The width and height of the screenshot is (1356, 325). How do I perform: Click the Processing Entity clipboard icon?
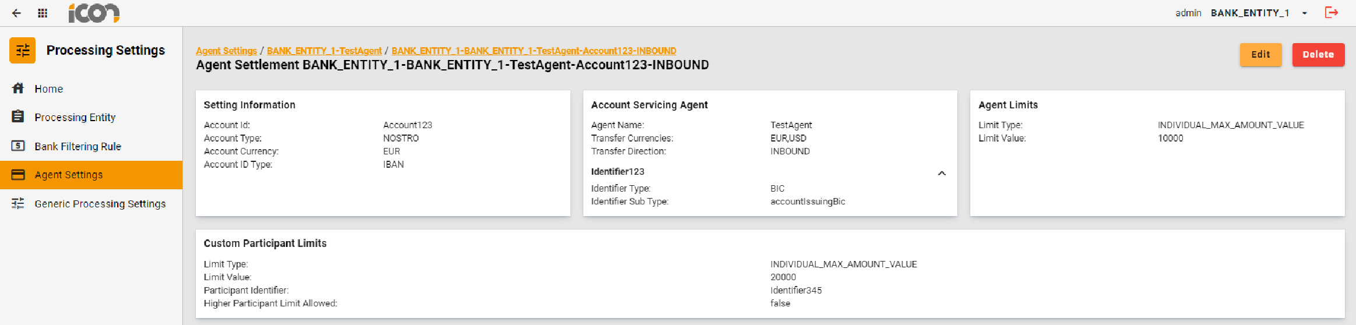click(18, 117)
